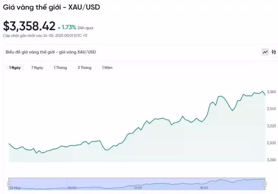Click the right handle of range navigator
Screen dimensions: 278x194
(x=265, y=184)
